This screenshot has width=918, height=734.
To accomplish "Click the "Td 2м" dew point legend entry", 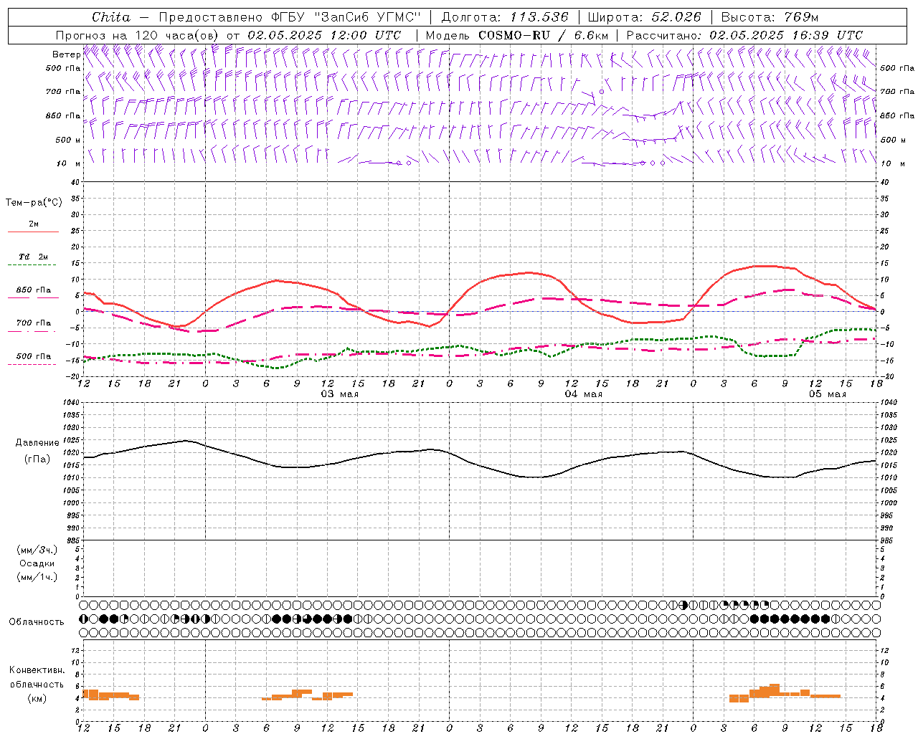I will (33, 257).
